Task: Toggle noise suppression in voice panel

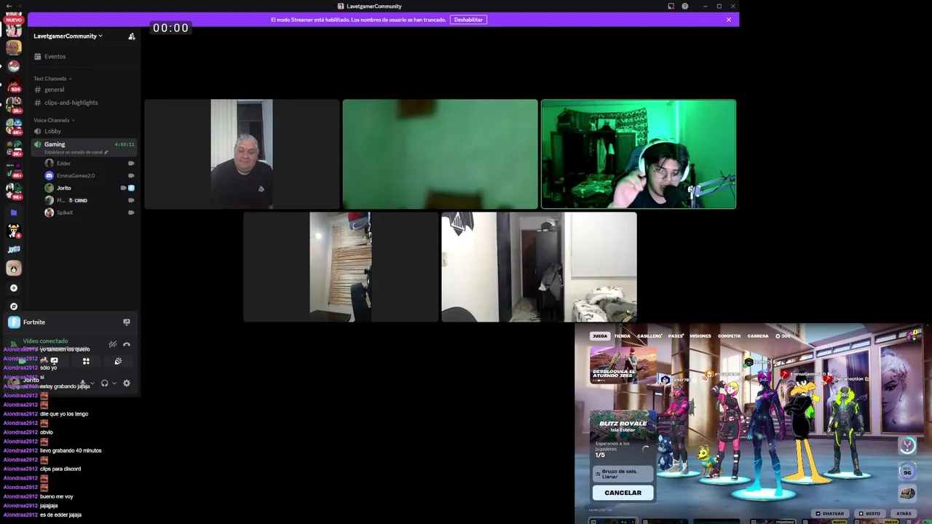Action: 112,344
